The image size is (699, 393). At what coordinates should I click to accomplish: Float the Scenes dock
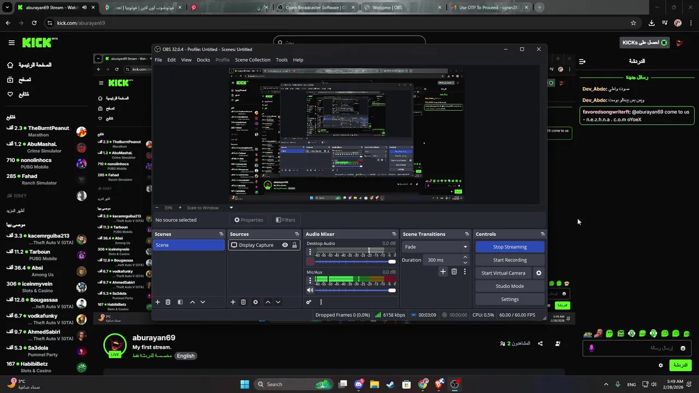pos(221,234)
